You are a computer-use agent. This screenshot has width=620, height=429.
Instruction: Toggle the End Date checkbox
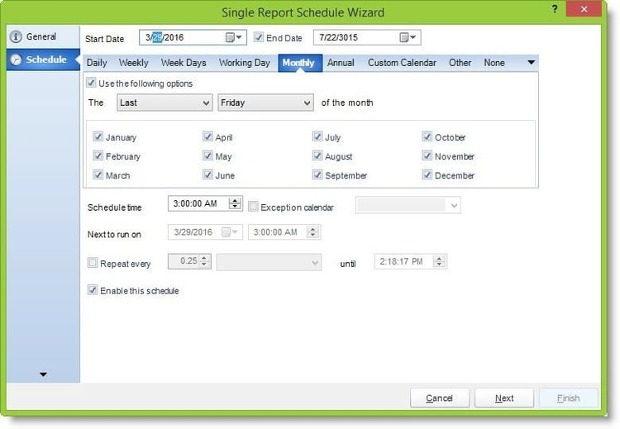pyautogui.click(x=259, y=37)
